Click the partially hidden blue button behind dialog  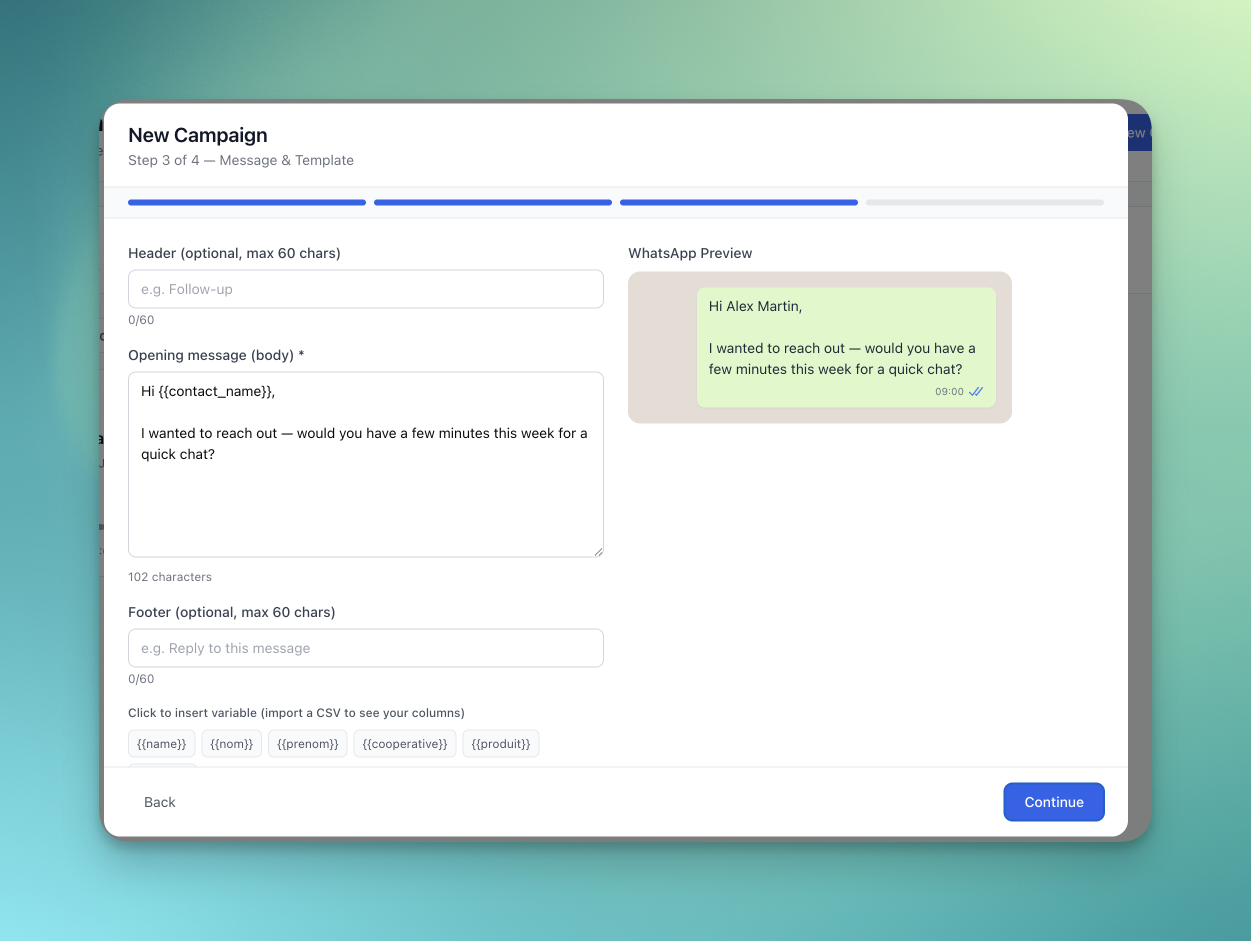pos(1139,133)
